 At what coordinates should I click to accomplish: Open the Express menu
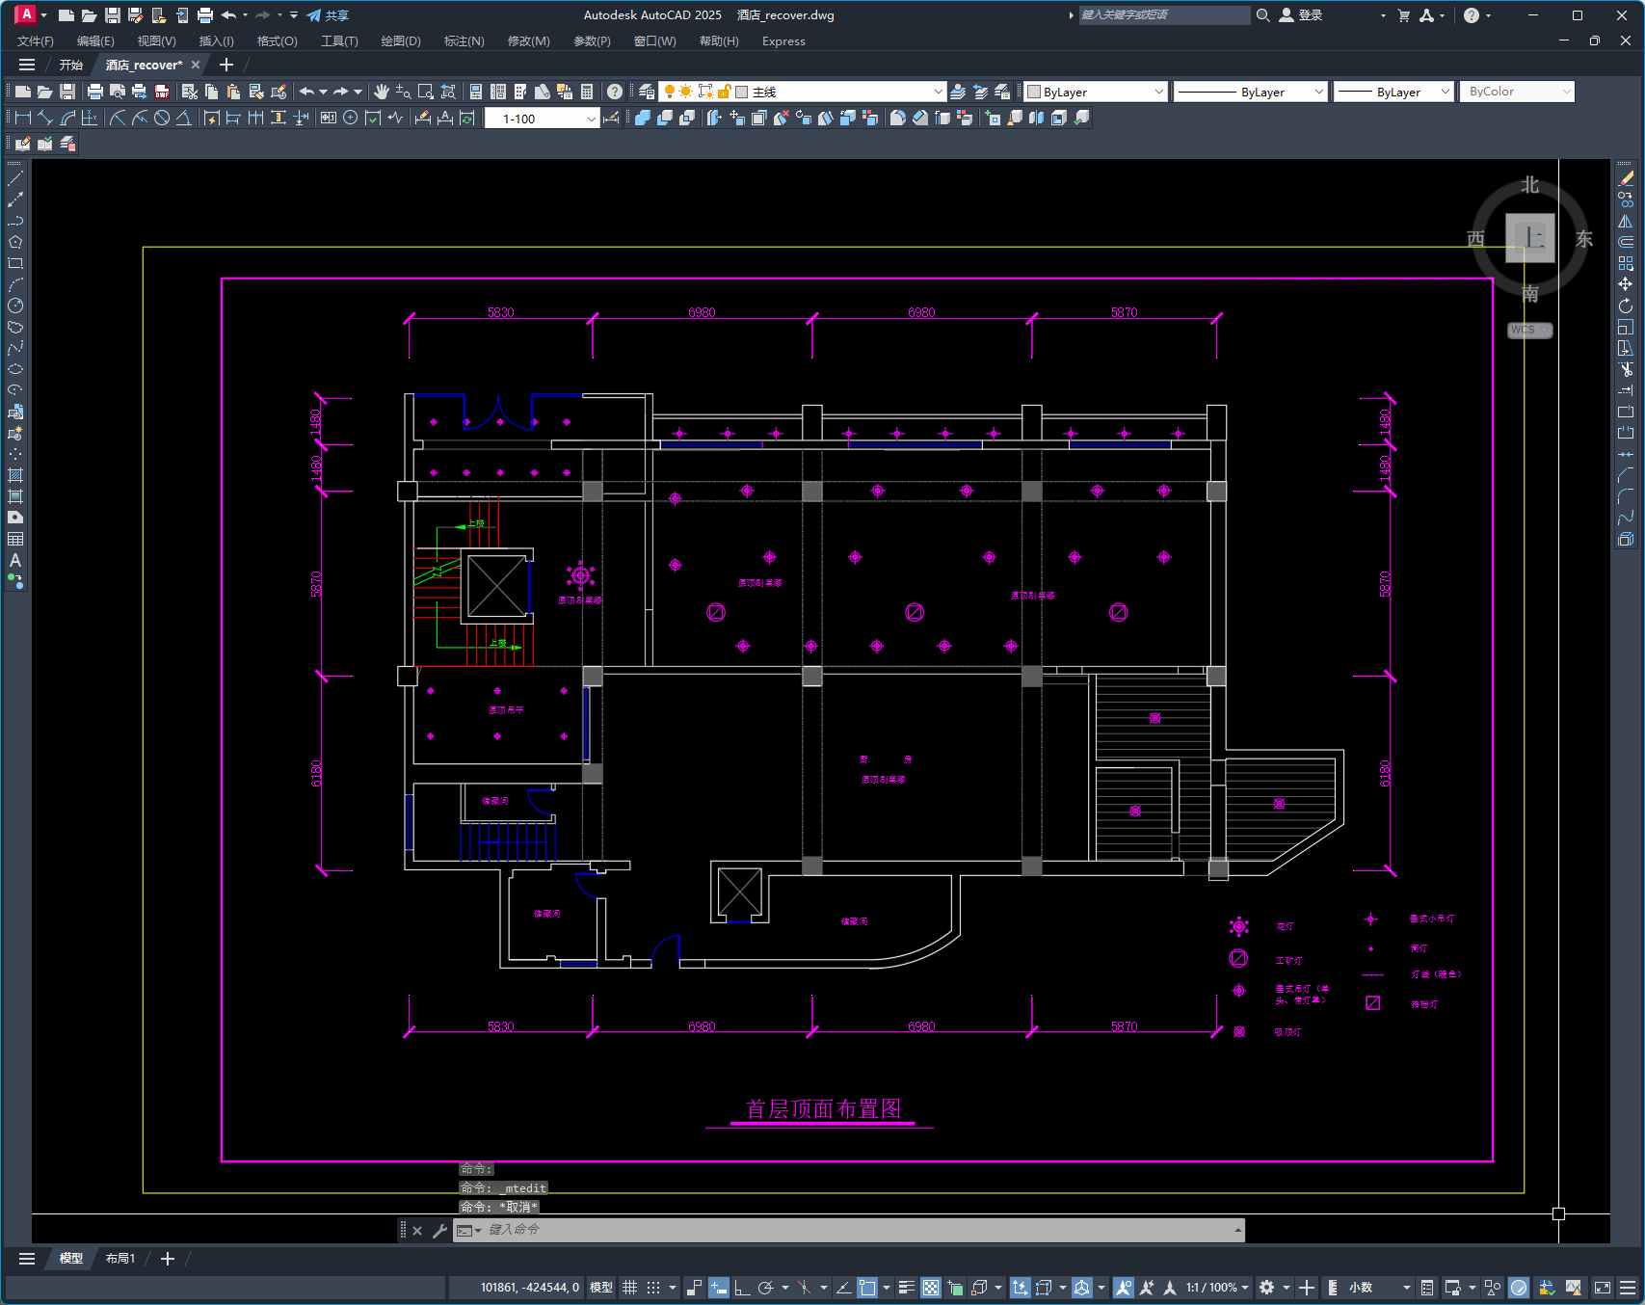click(x=783, y=41)
